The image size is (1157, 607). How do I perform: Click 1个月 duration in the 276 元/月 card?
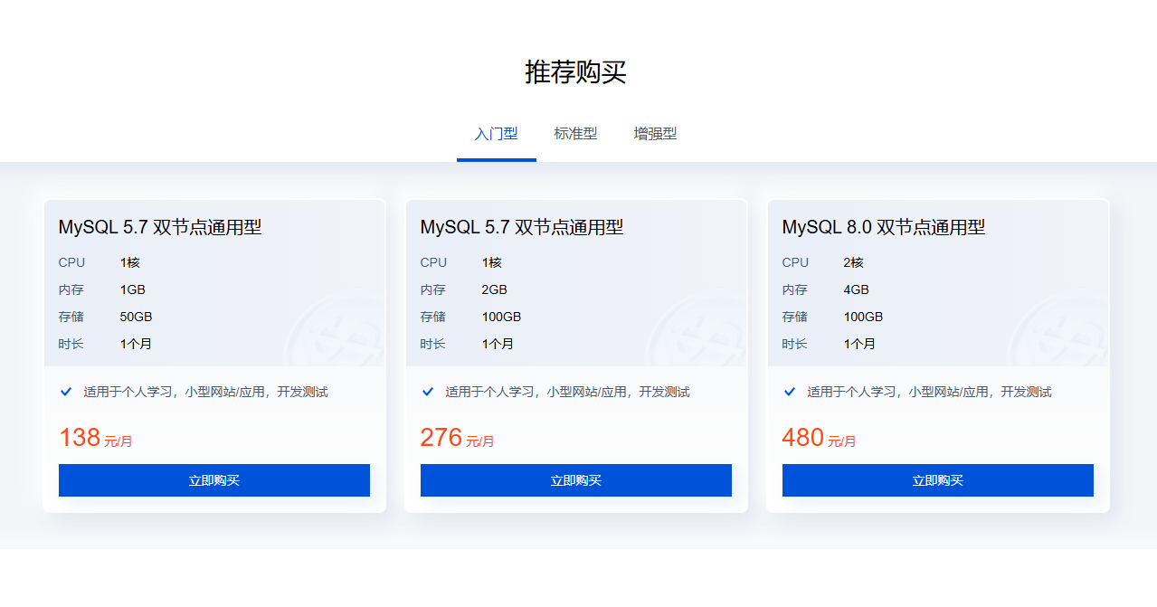click(498, 344)
